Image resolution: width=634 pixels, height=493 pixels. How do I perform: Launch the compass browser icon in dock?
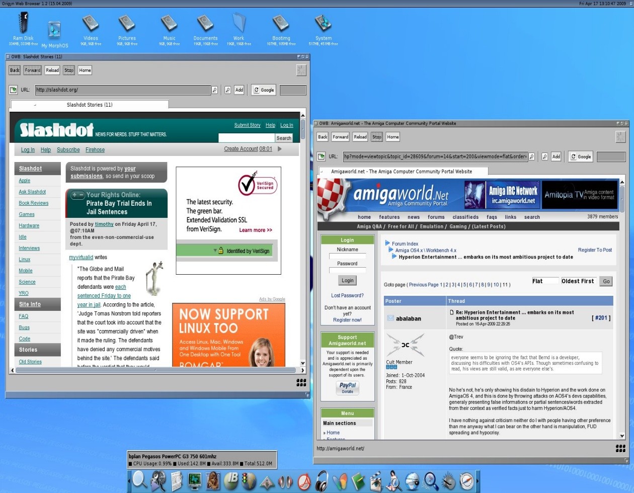(x=466, y=481)
